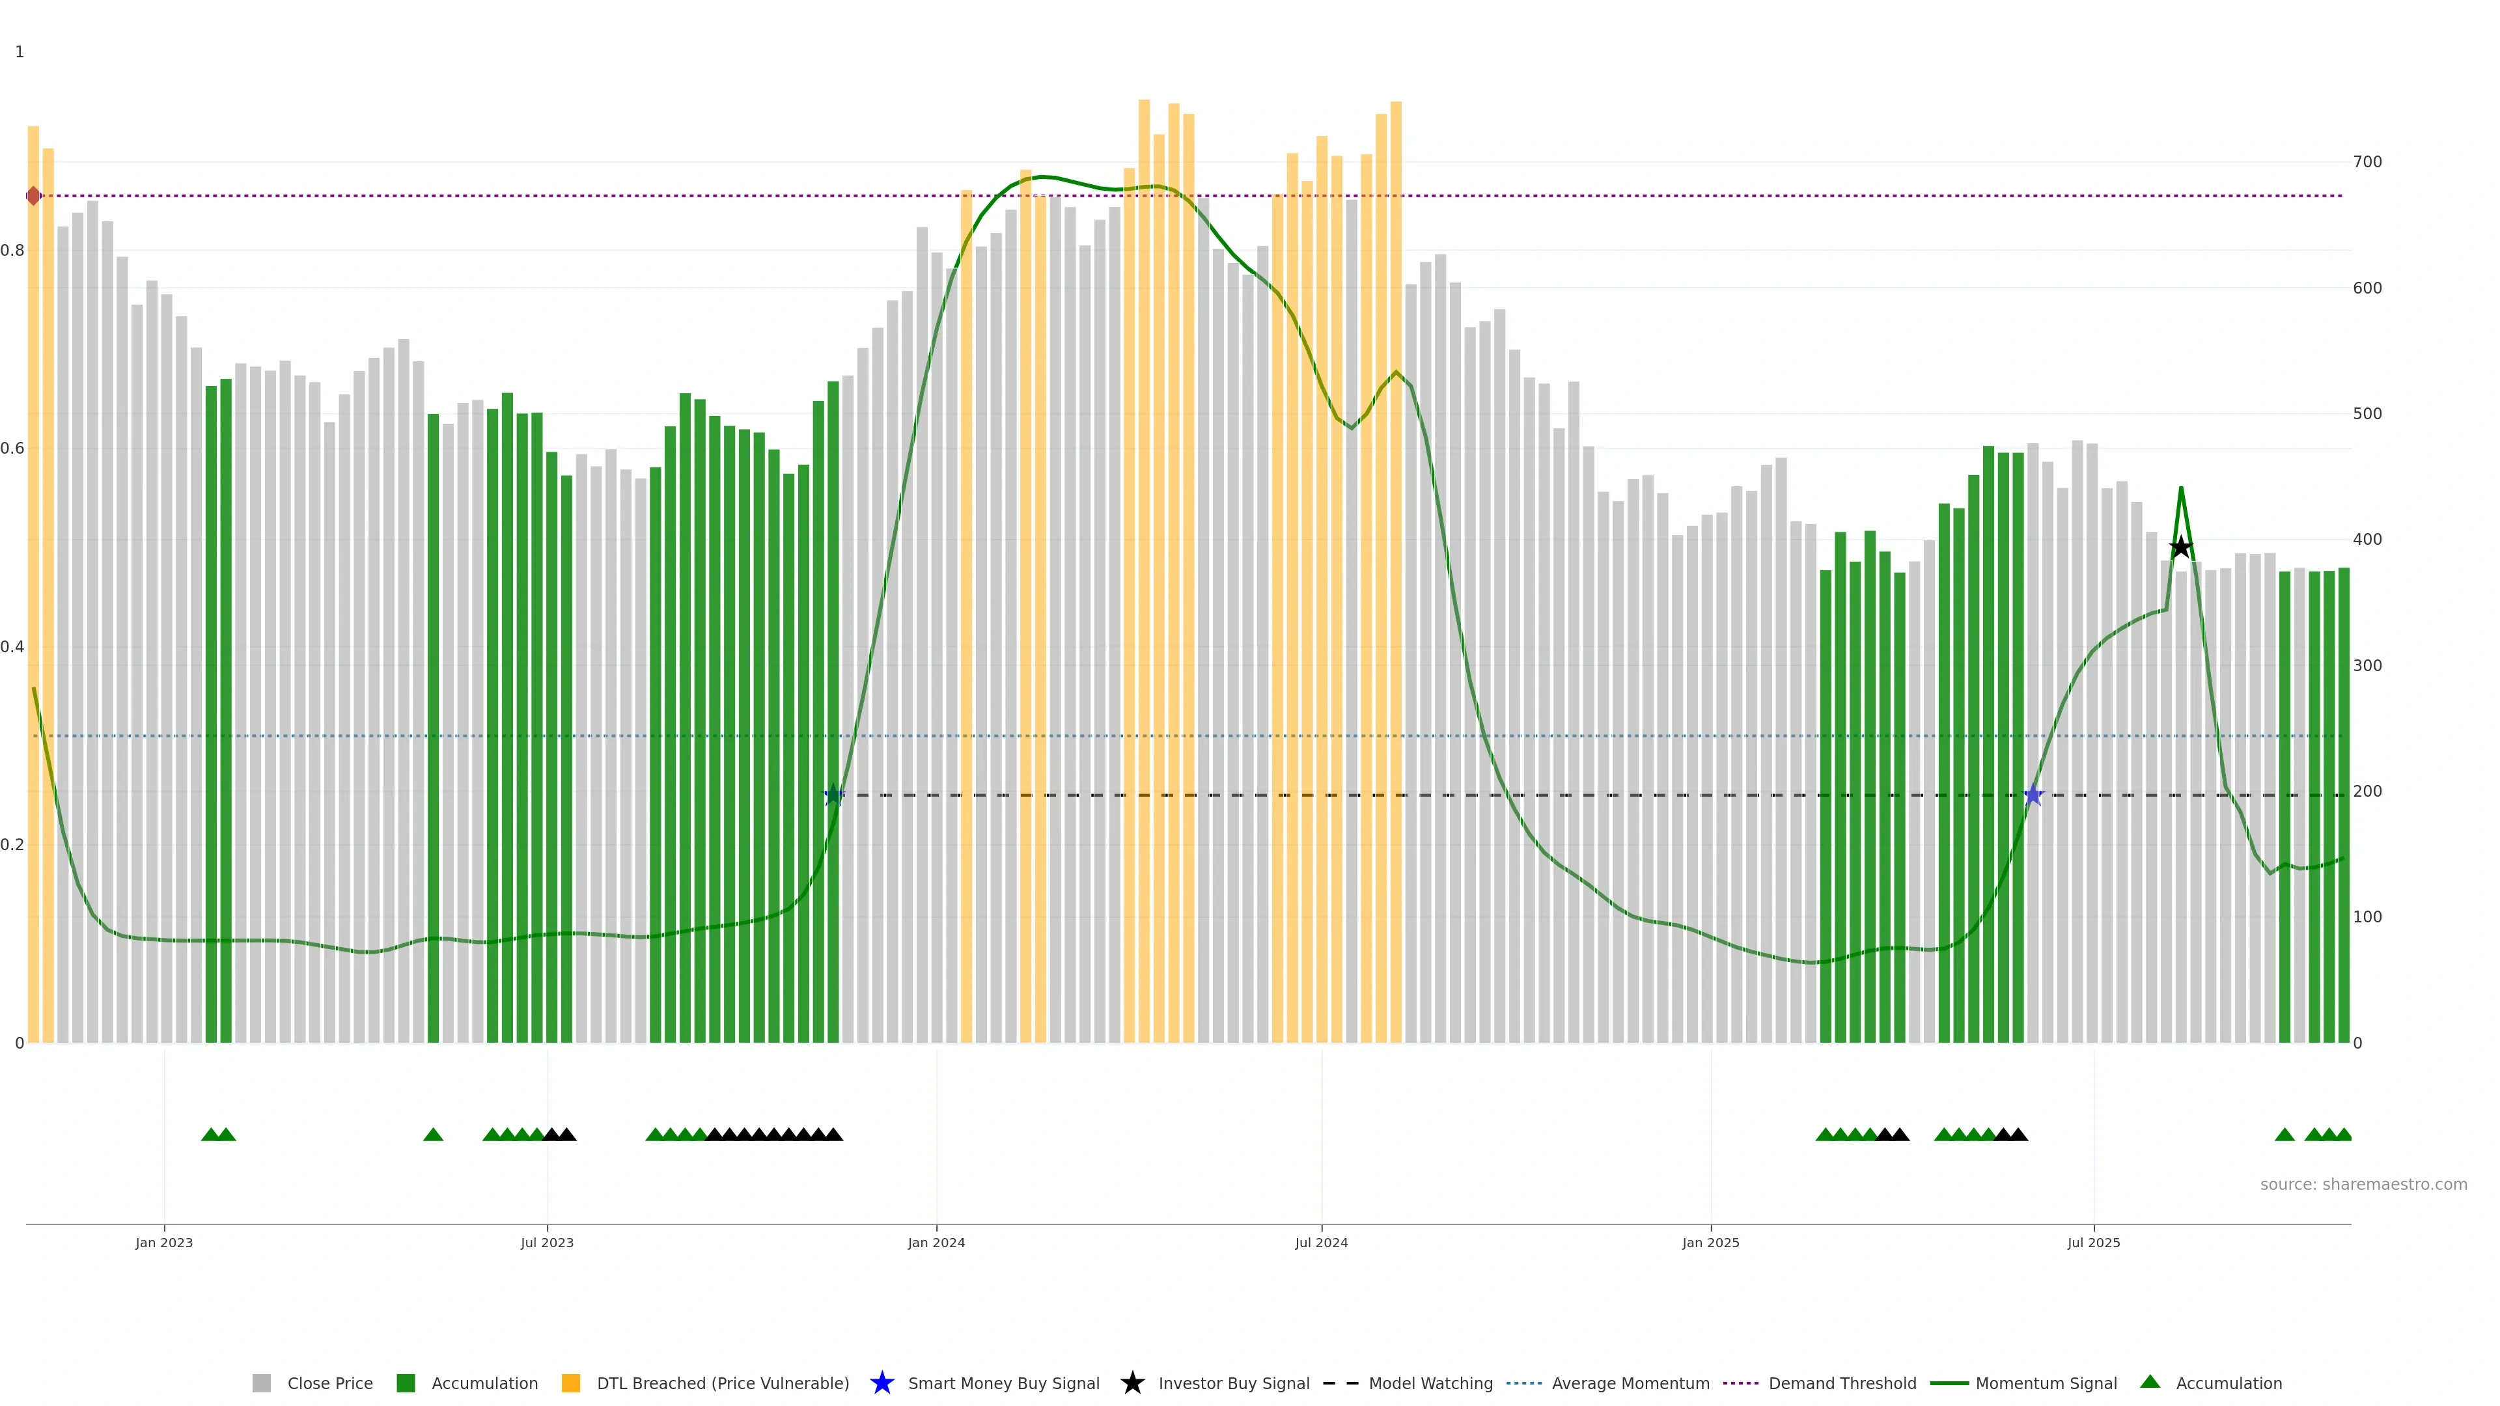
Task: Click the red diamond on demand threshold line
Action: [34, 196]
